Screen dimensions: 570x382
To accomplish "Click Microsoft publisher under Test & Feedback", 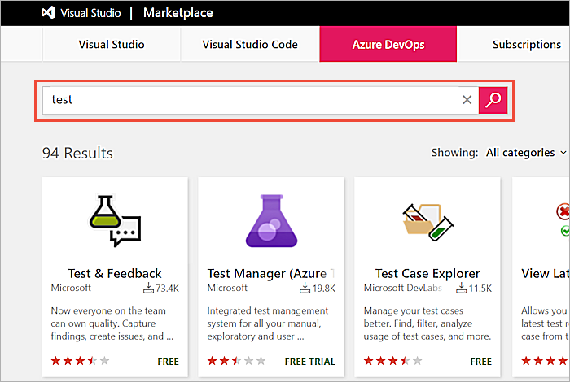I will coord(71,288).
